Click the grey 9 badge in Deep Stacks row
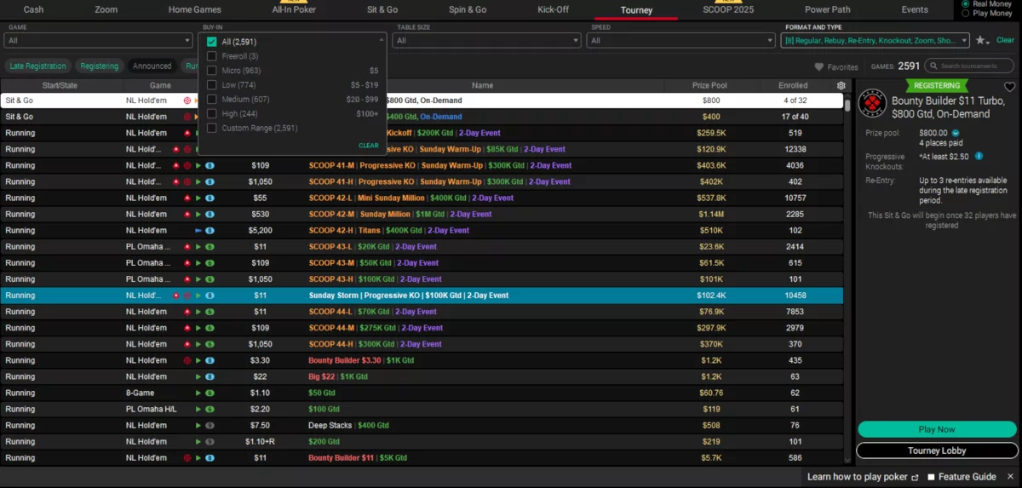This screenshot has width=1022, height=488. (x=210, y=426)
